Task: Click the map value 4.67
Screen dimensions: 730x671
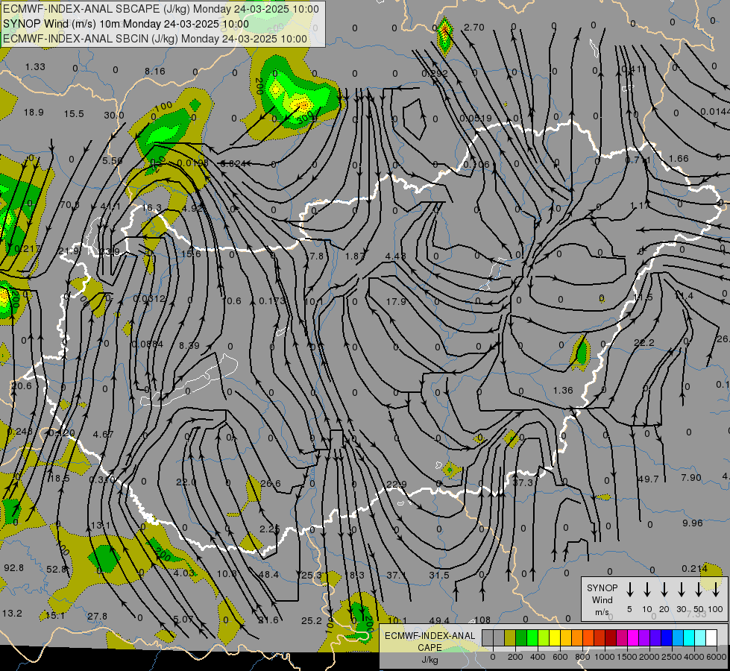Action: (103, 434)
